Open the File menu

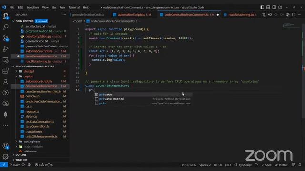[12, 7]
